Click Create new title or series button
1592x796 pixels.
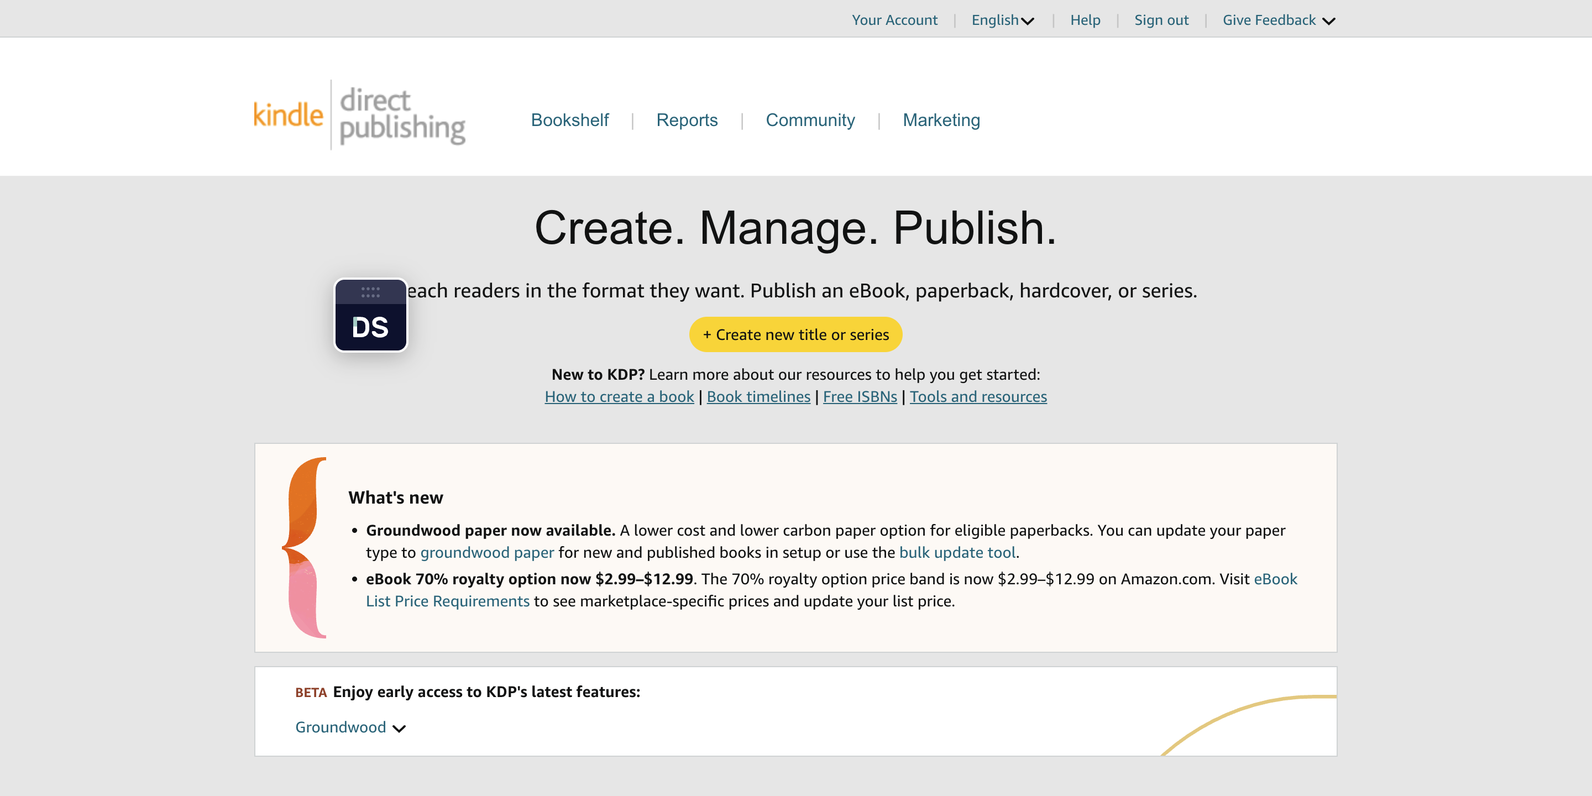point(796,334)
